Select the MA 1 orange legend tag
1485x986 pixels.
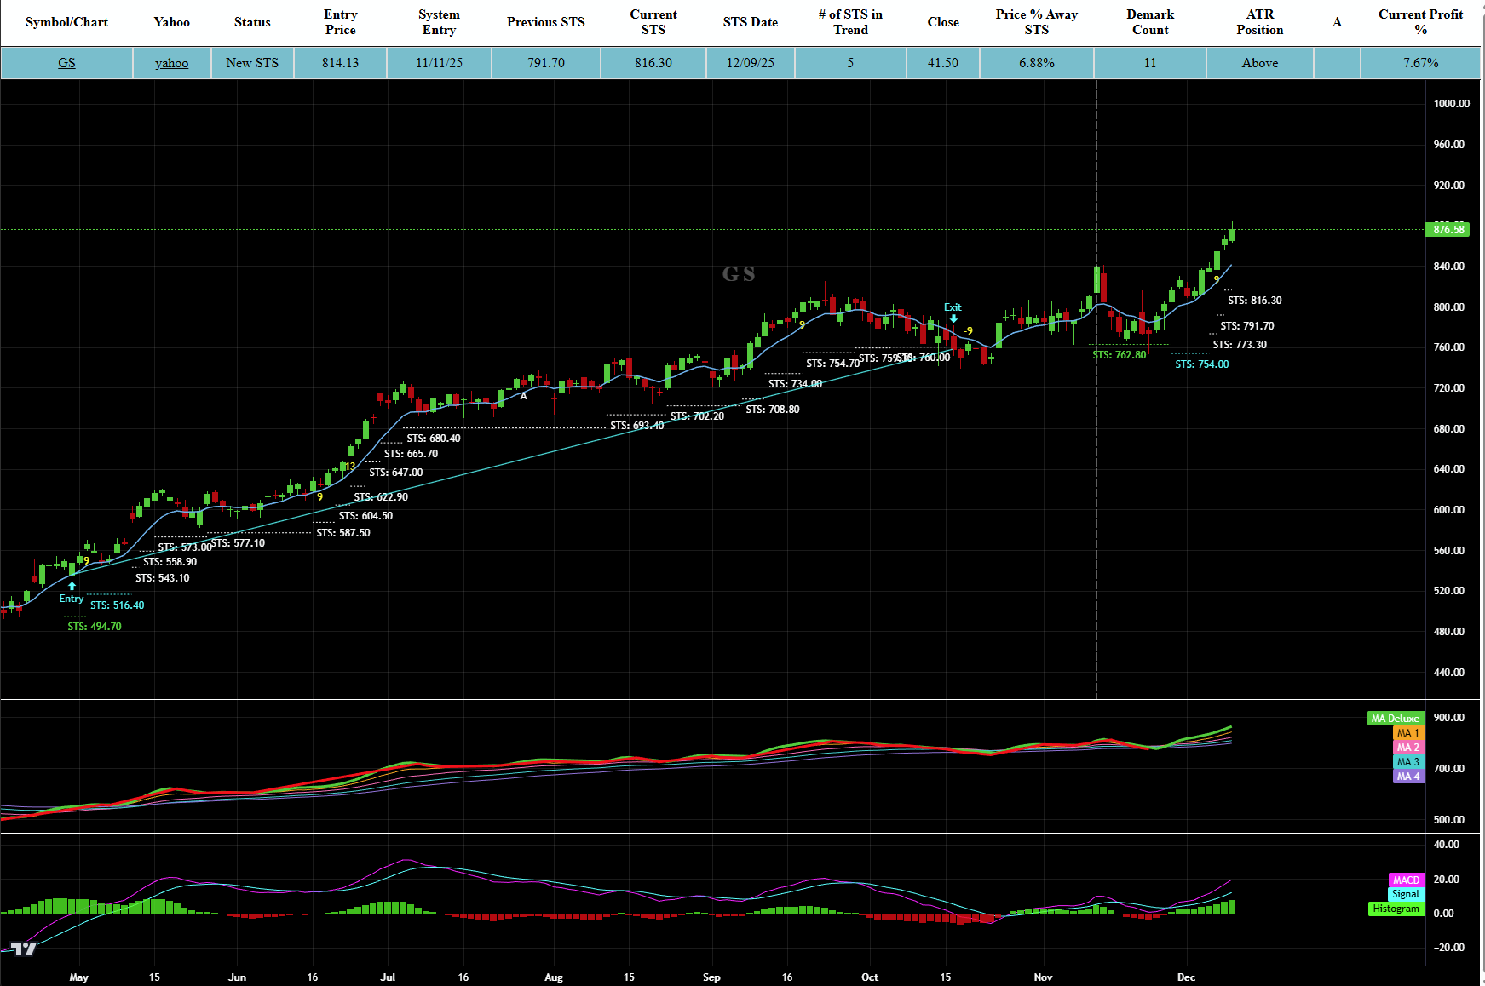click(x=1407, y=733)
